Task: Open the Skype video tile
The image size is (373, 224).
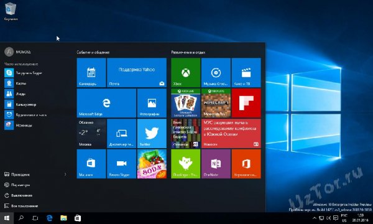Action: click(x=122, y=164)
